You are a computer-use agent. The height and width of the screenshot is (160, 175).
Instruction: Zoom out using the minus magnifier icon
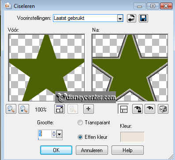pyautogui.click(x=11, y=109)
